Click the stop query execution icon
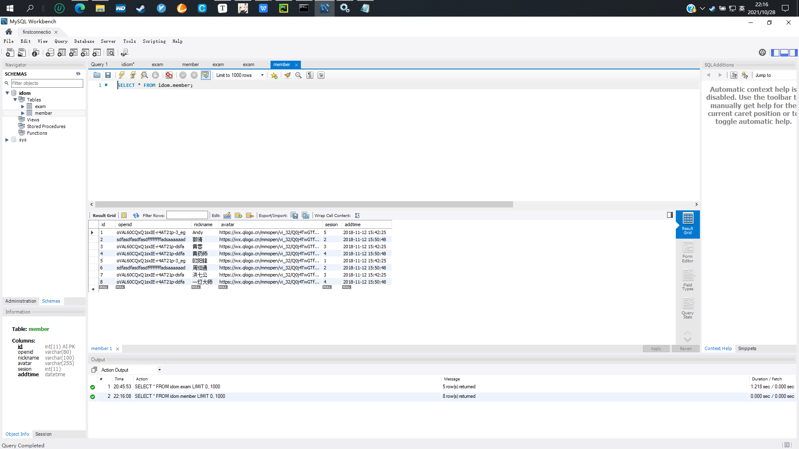 [x=156, y=75]
